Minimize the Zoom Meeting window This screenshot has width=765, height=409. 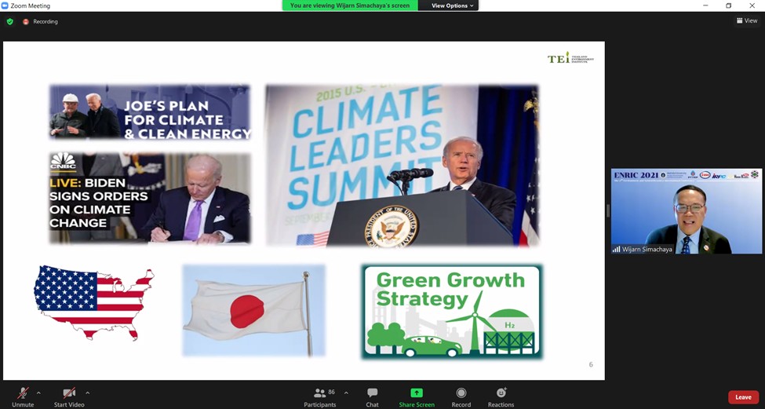(x=705, y=5)
